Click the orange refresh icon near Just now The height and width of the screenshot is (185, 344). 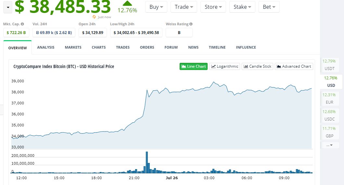(x=94, y=17)
